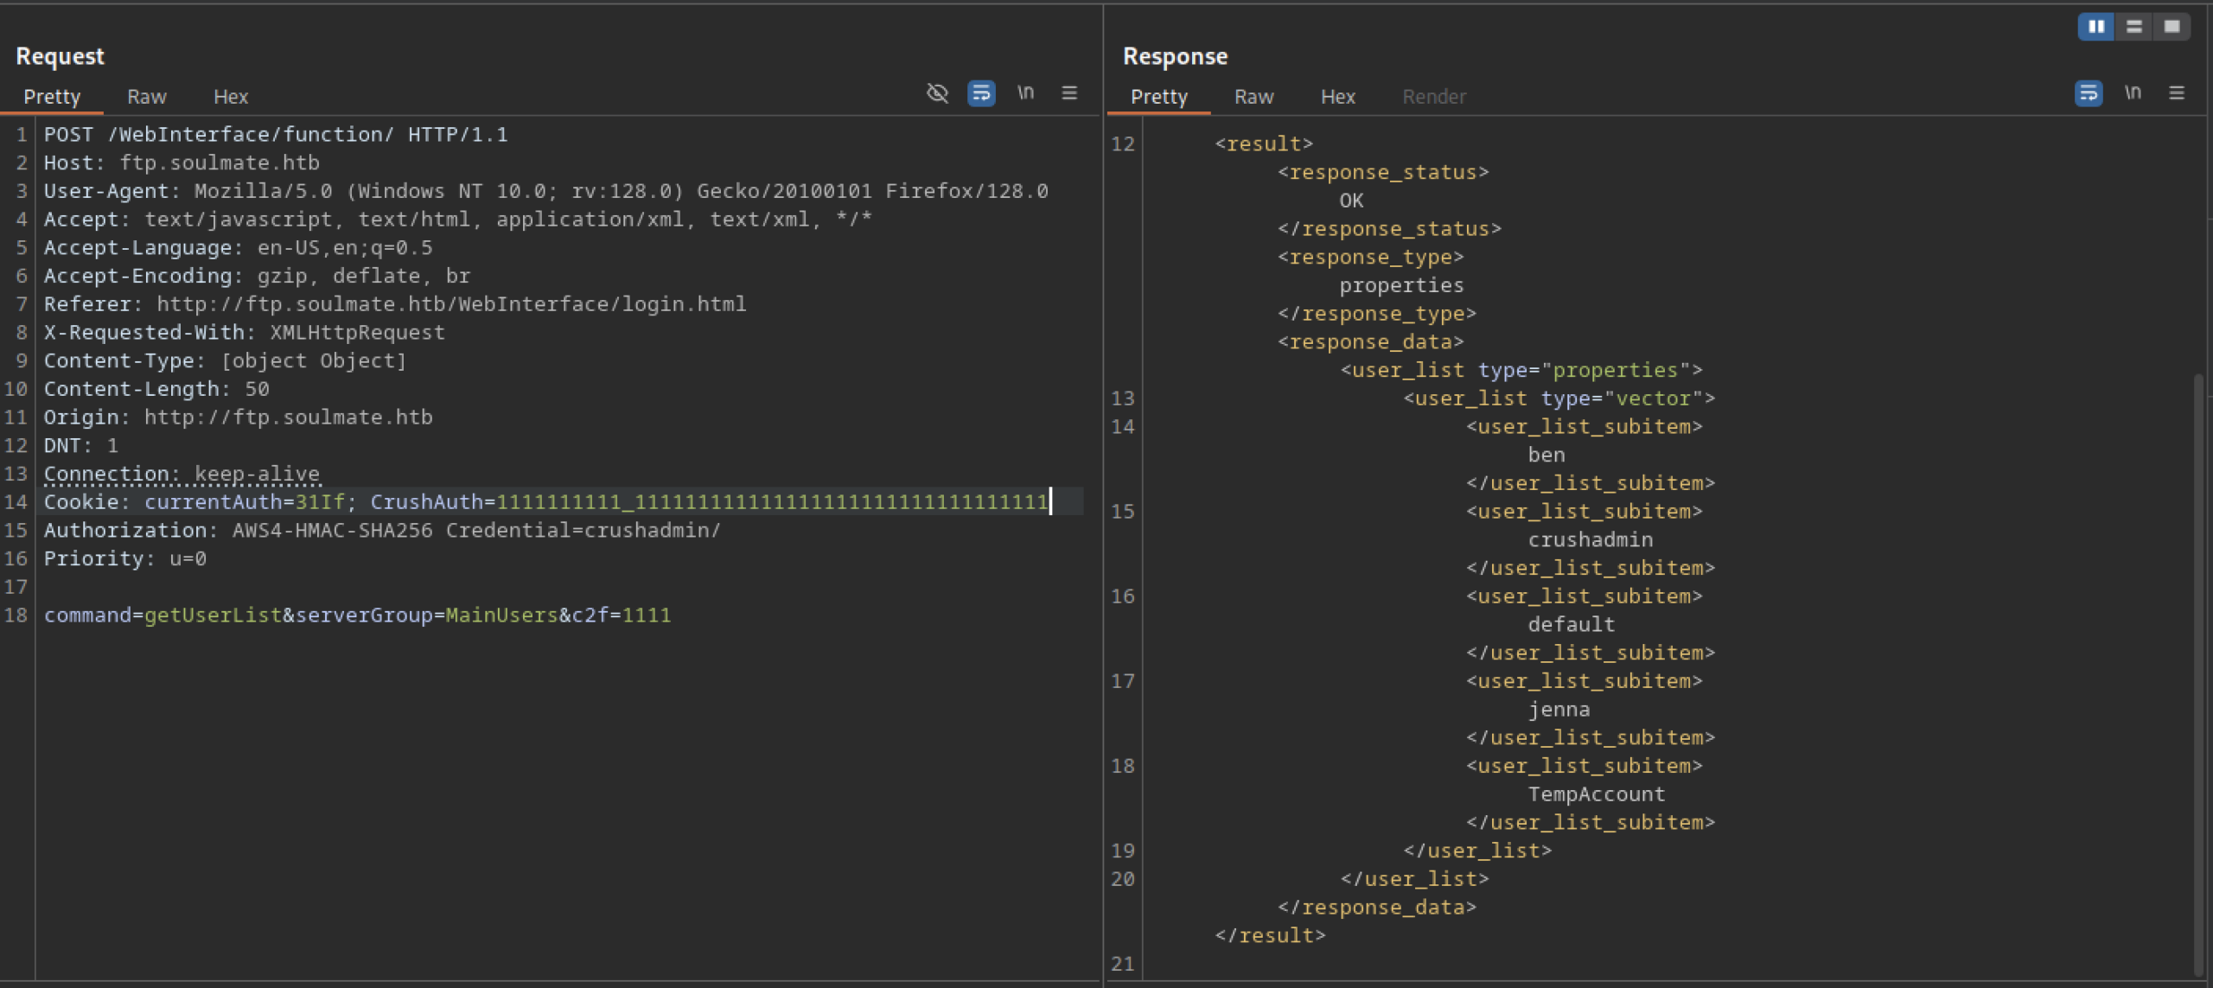Open Raw tab in Response panel
The height and width of the screenshot is (988, 2213).
pos(1253,97)
